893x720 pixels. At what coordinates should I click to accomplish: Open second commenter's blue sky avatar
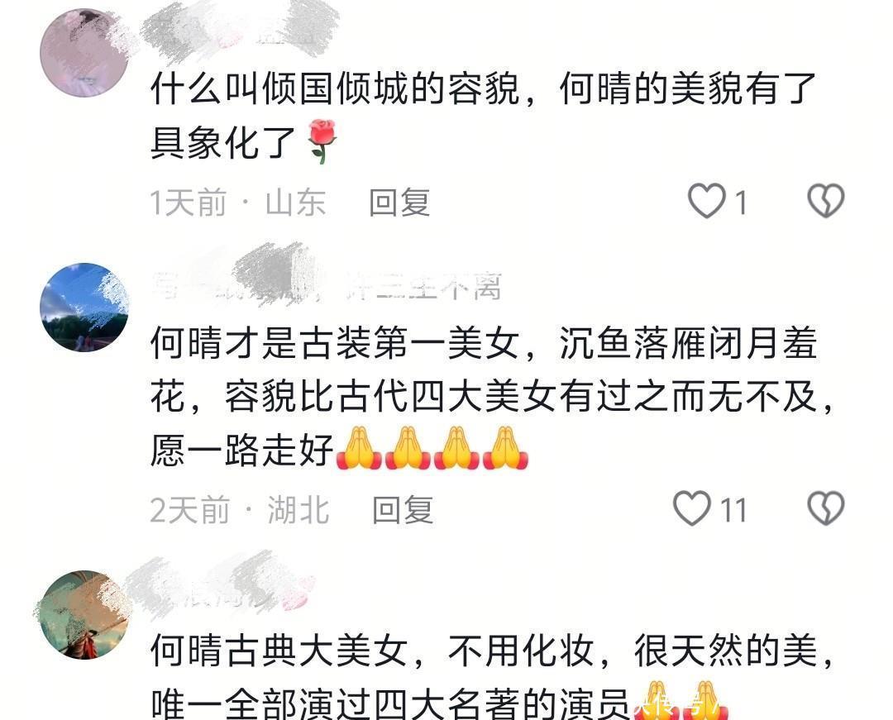[x=84, y=308]
